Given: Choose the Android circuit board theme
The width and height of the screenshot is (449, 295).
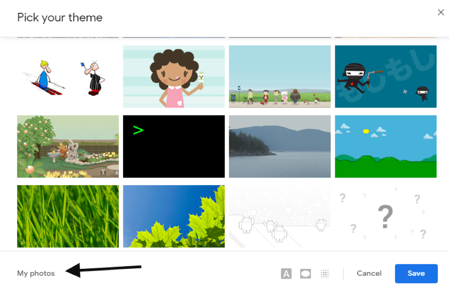Looking at the screenshot, I should point(280,216).
